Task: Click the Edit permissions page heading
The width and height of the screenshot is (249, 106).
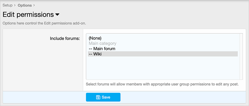Action: coord(28,15)
